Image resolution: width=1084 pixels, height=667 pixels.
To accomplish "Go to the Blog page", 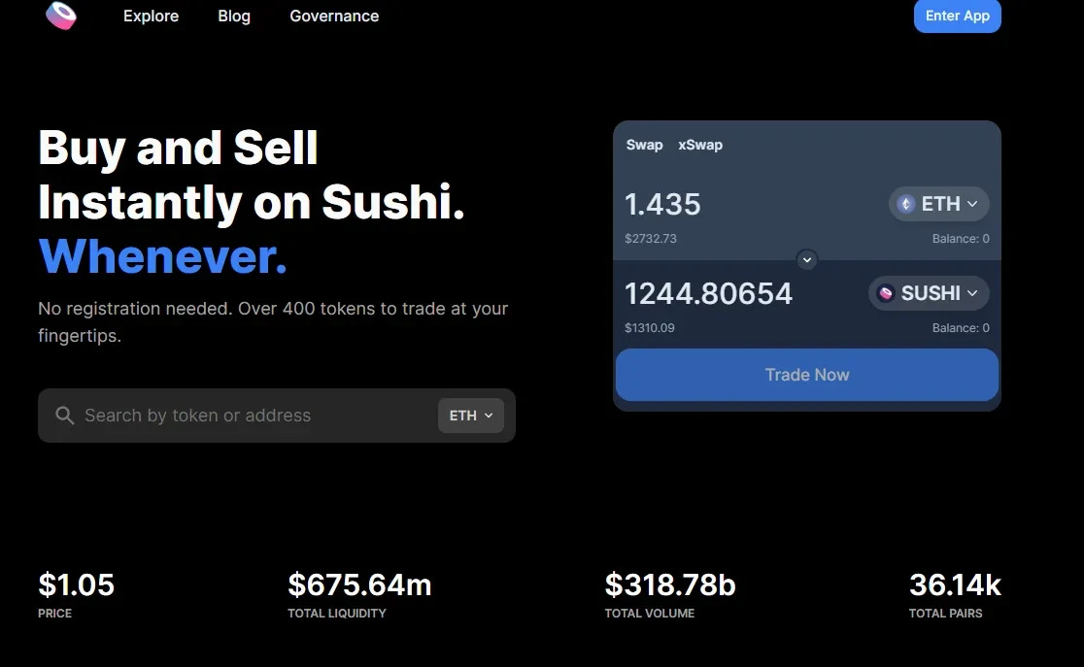I will point(234,16).
